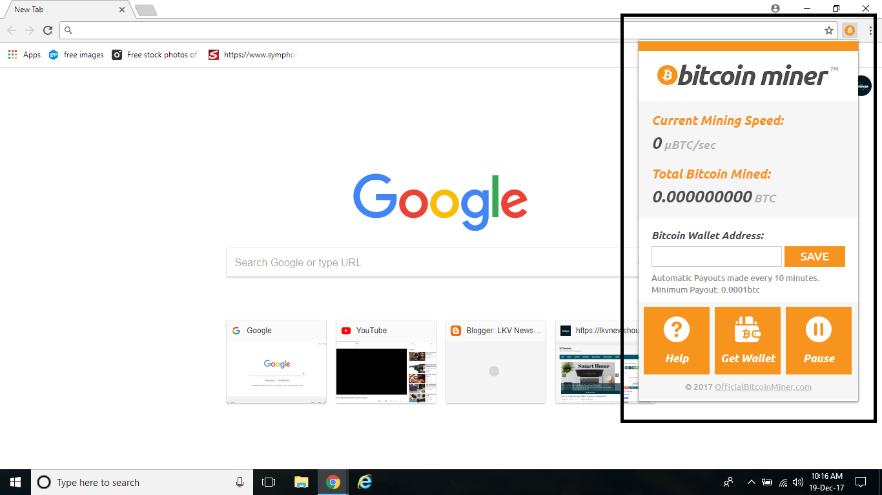Go back to the previous page
Screen dimensions: 882x495
coord(12,30)
